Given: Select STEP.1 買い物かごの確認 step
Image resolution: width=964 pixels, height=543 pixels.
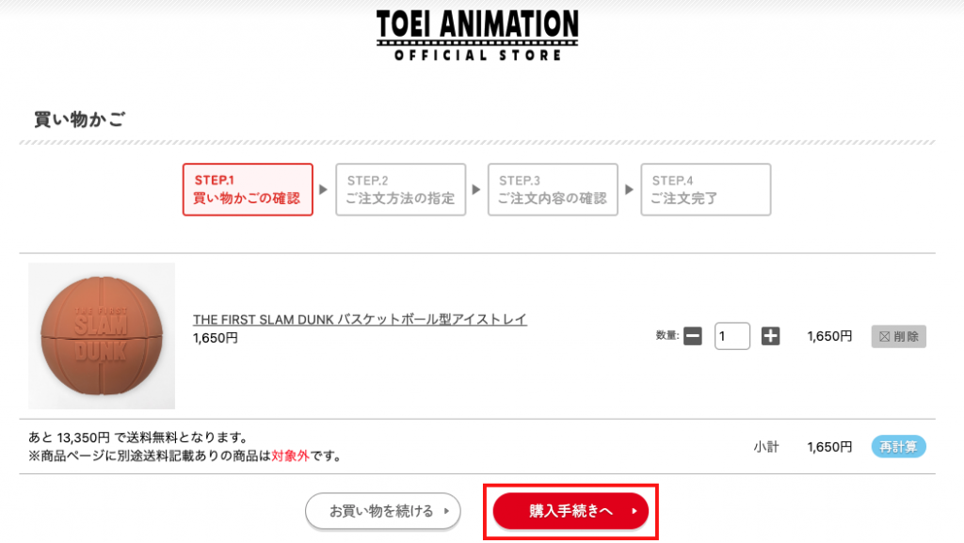Looking at the screenshot, I should [248, 189].
